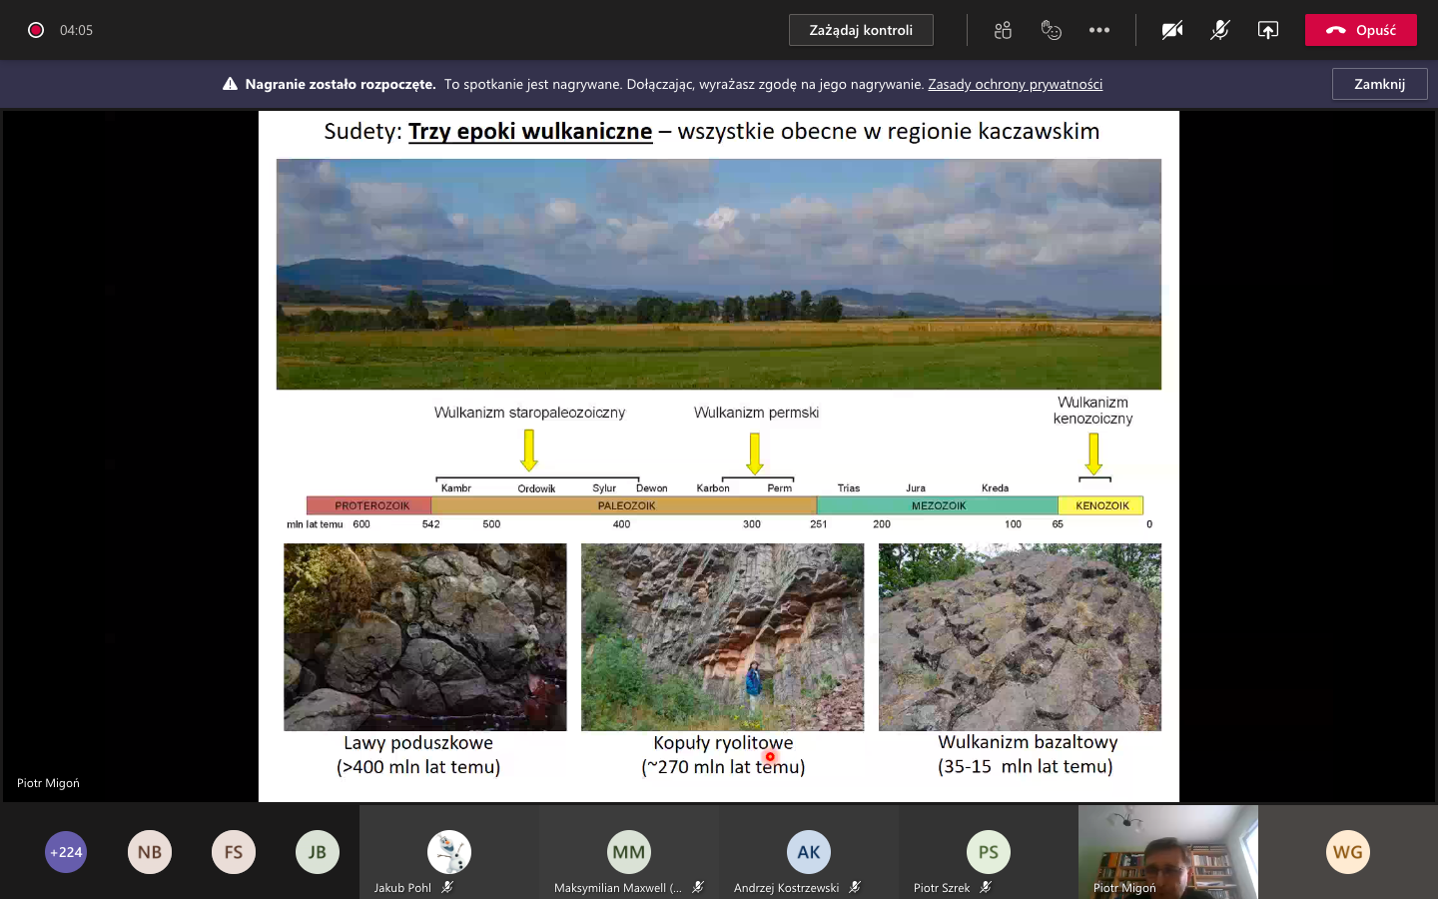1438x899 pixels.
Task: Select the FS participant avatar
Action: [x=234, y=852]
